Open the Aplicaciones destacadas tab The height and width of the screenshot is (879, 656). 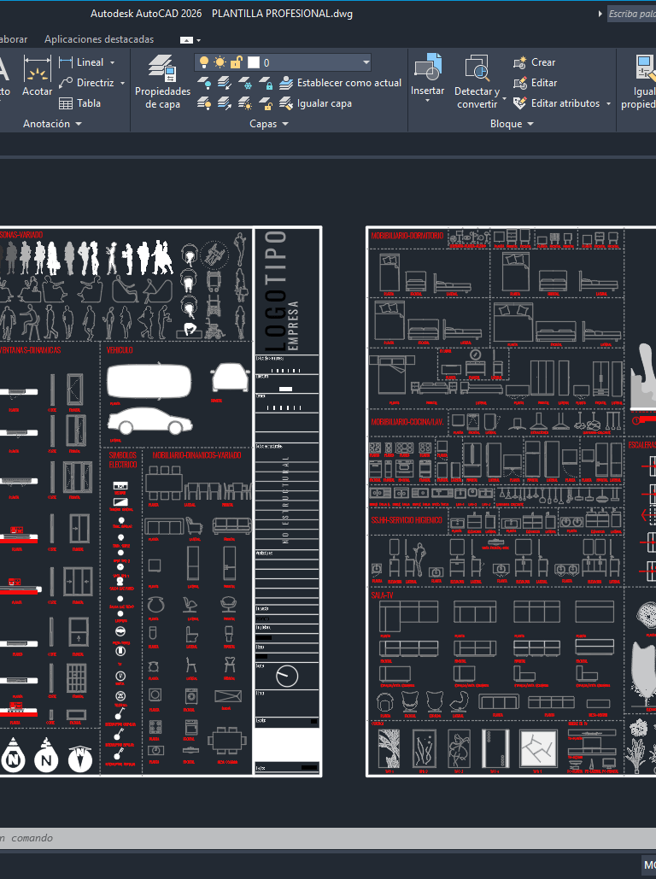[x=99, y=39]
